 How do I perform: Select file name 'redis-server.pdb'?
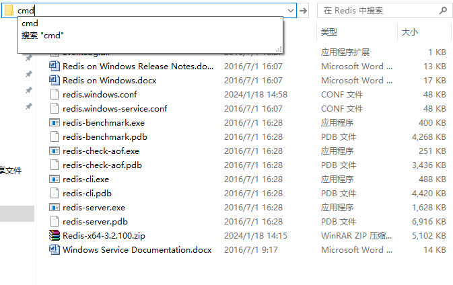95,222
